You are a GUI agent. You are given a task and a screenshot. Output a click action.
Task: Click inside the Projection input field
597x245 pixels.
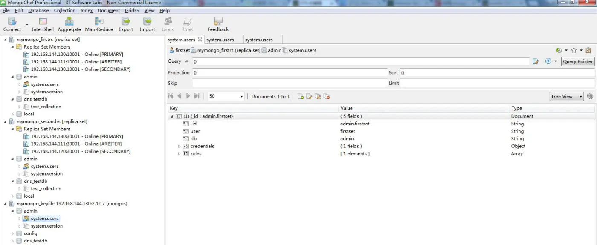point(289,72)
